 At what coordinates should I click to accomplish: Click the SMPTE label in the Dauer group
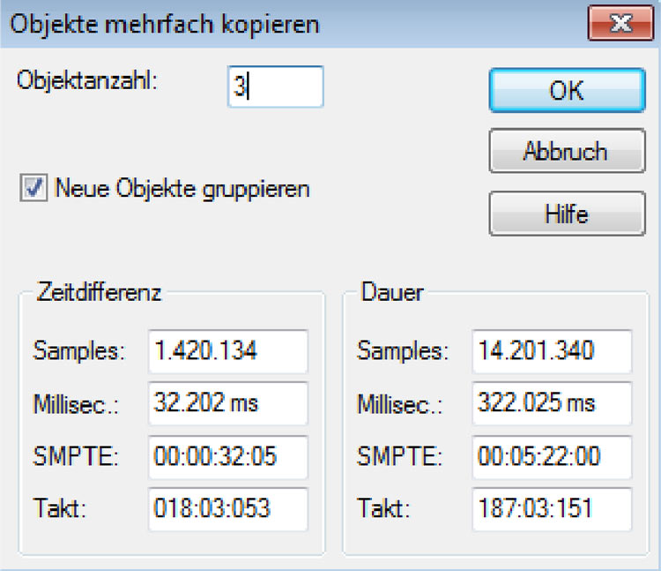399,457
